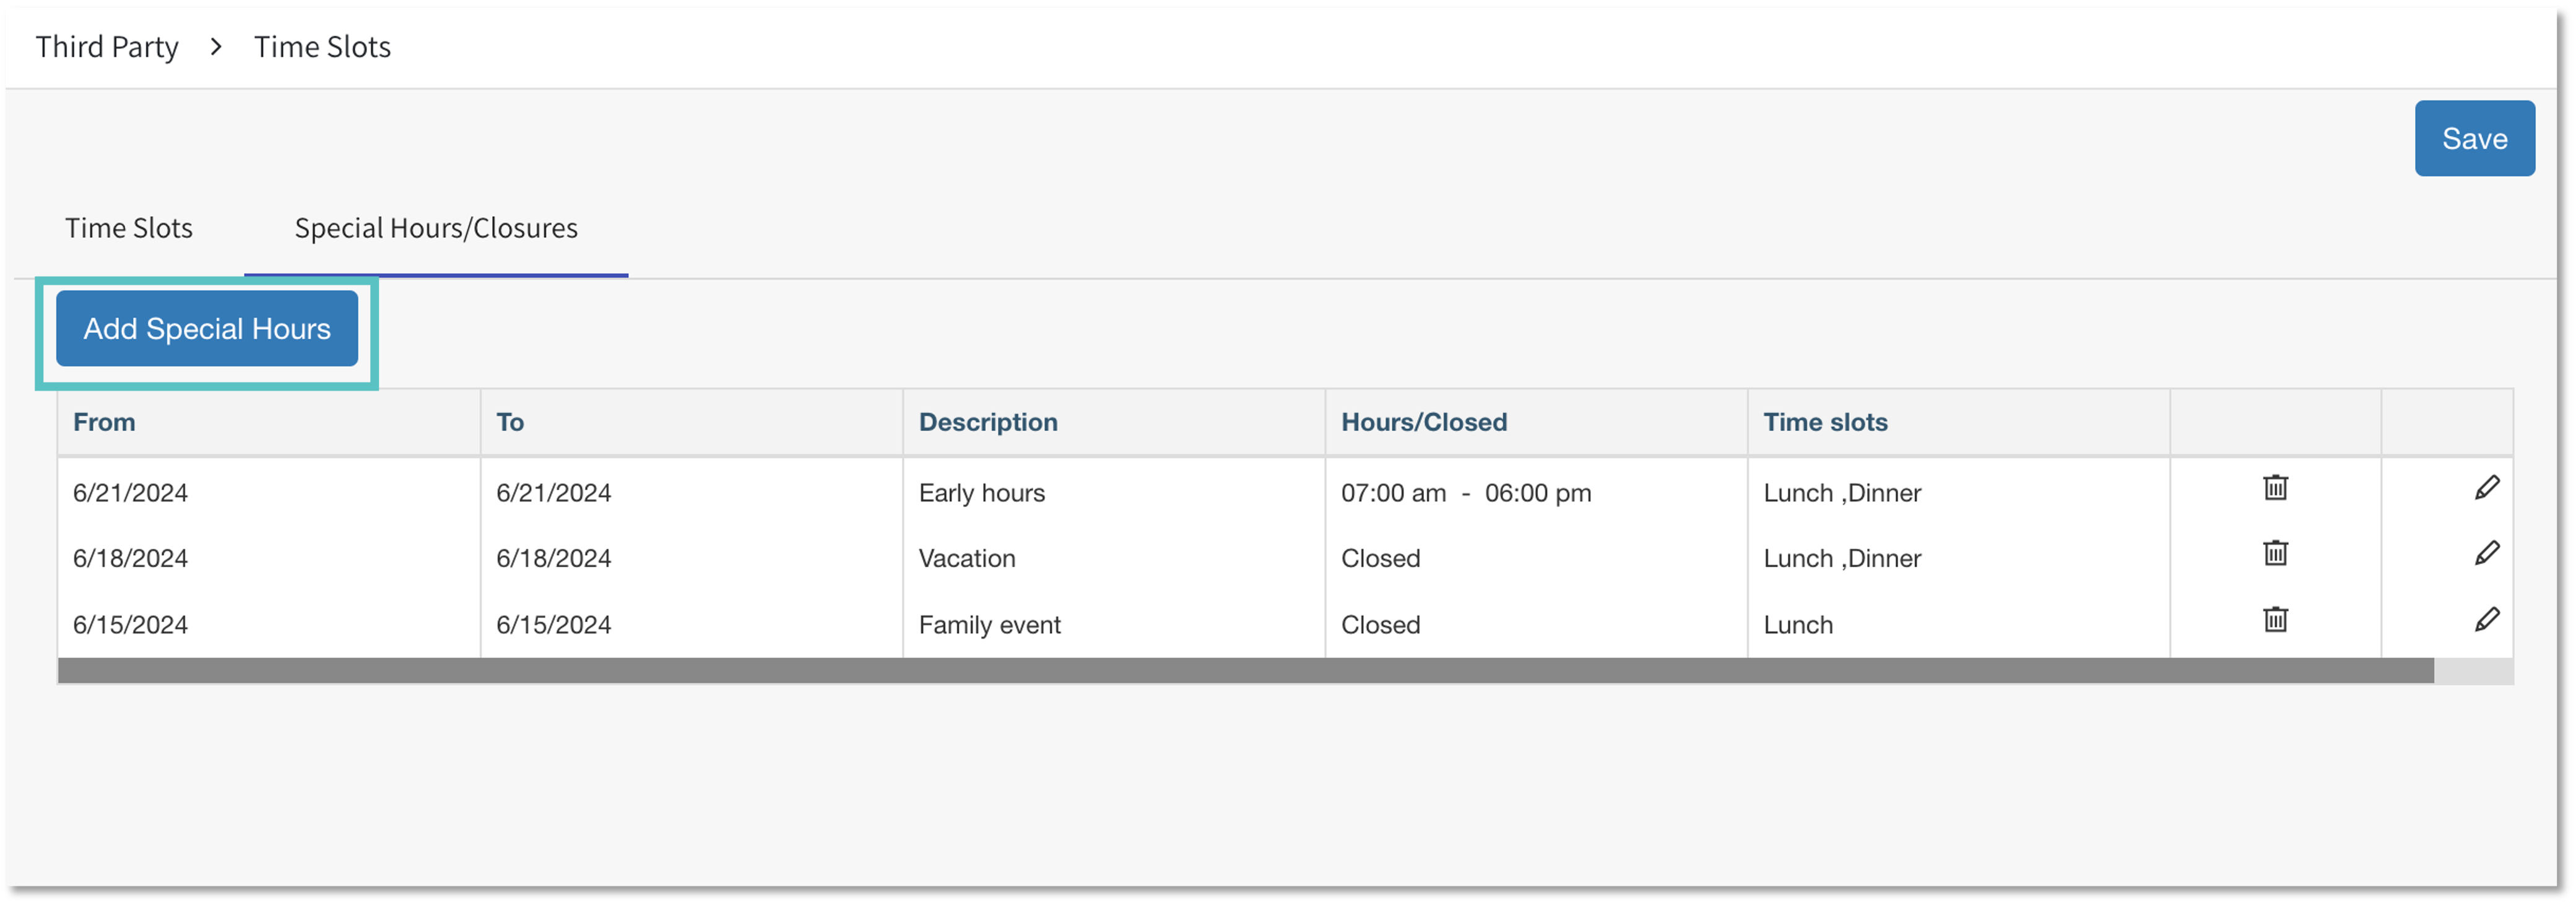Click the breadcrumb chevron arrow
Screen dimensions: 2576x905
[216, 47]
